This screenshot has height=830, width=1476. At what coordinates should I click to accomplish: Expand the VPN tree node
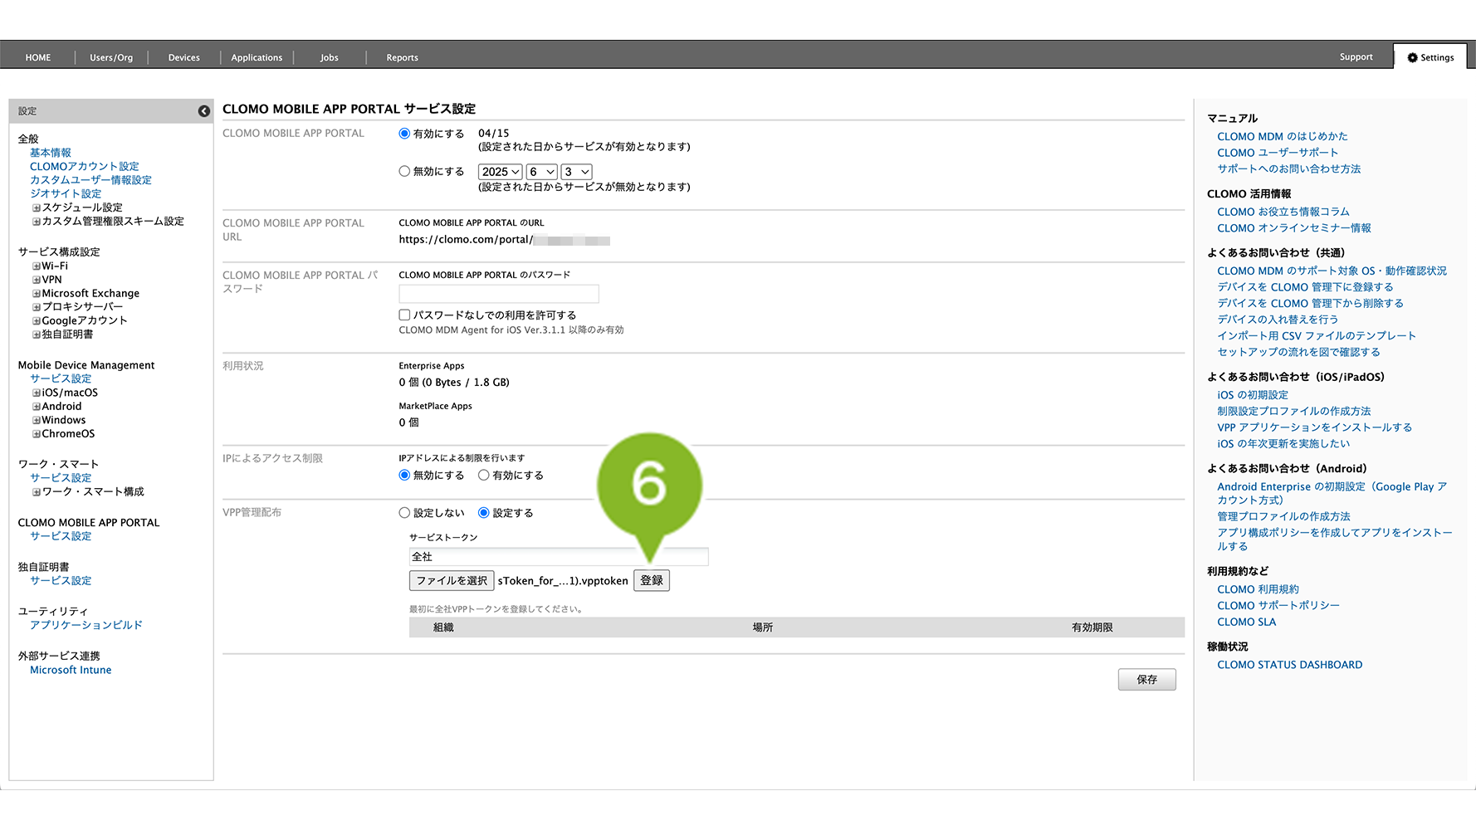(37, 280)
